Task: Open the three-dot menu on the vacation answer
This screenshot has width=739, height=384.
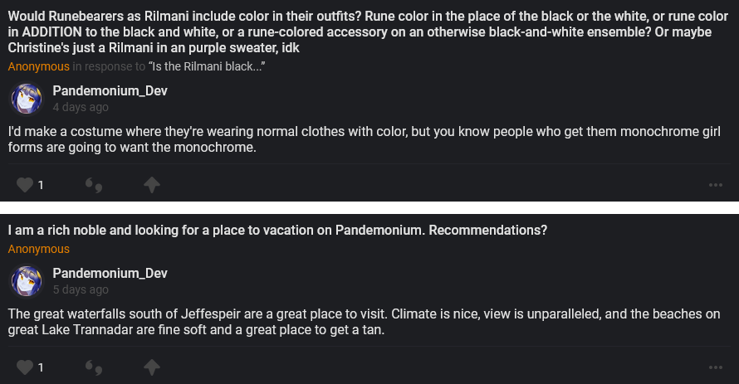Action: 715,367
